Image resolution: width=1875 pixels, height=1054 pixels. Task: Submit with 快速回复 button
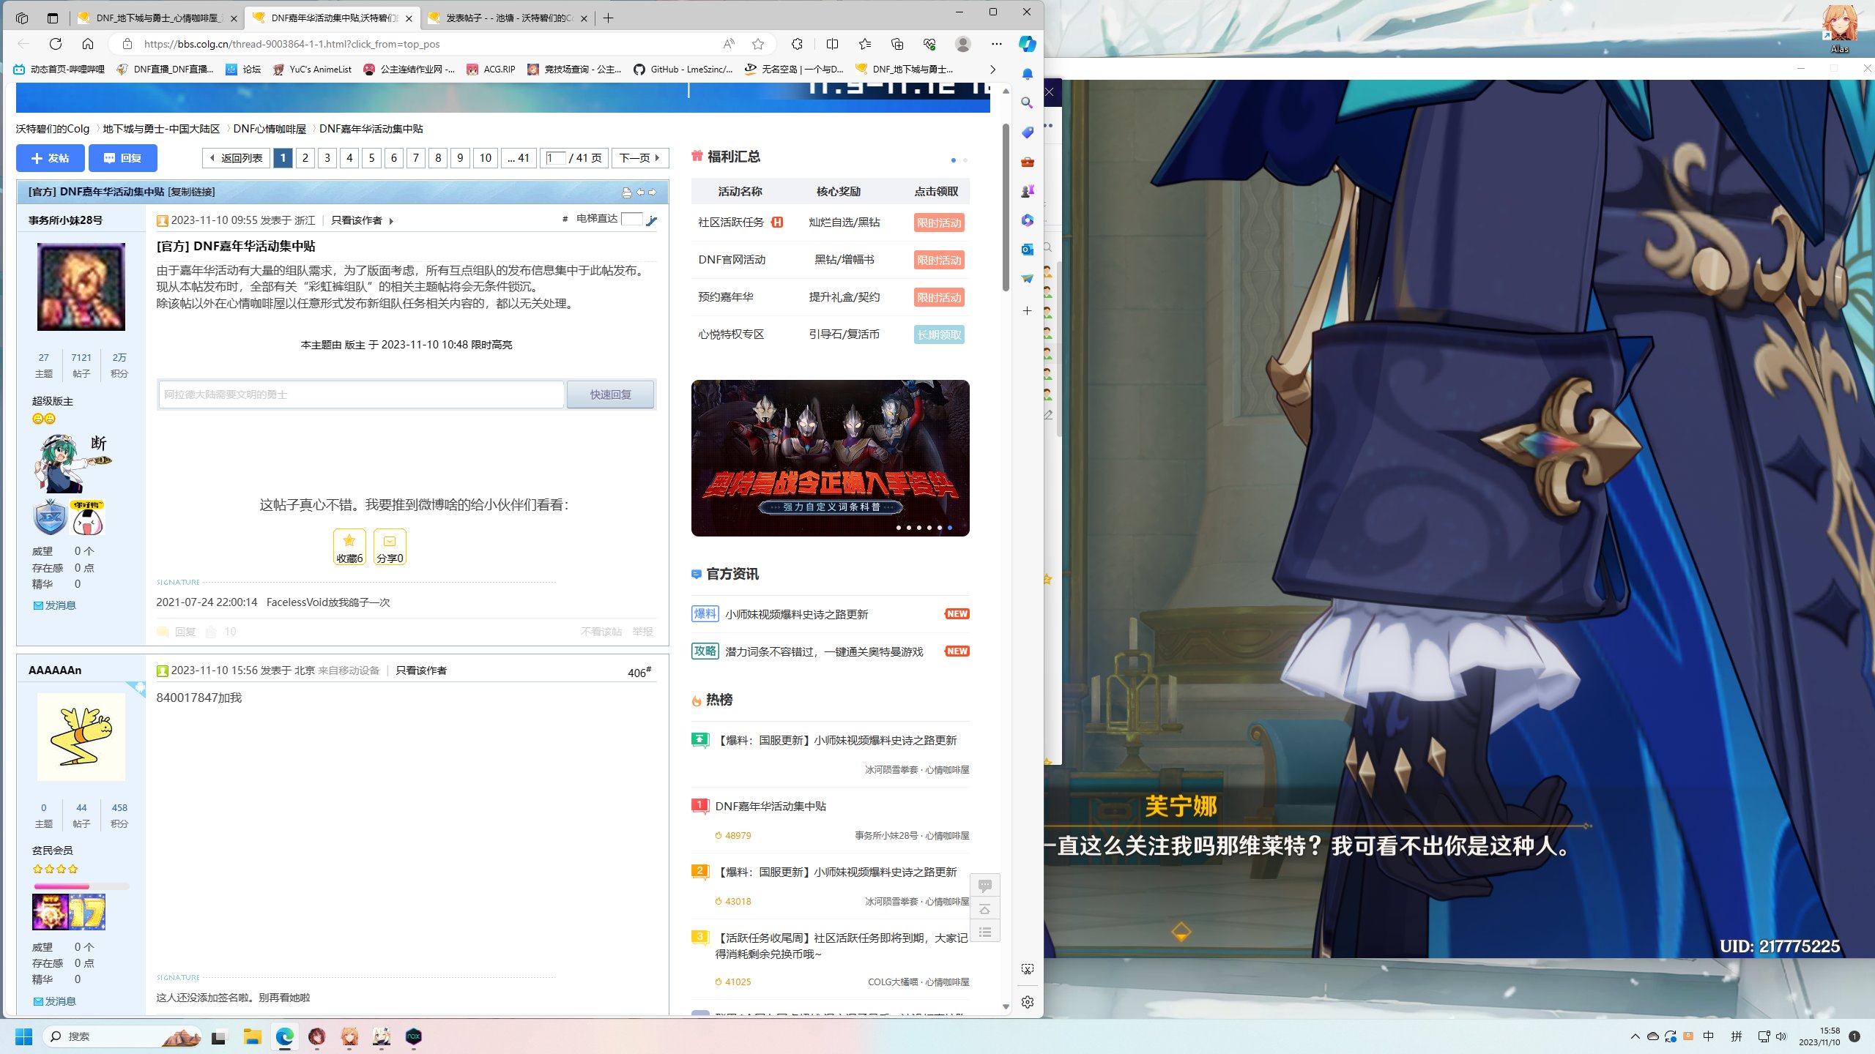point(611,395)
